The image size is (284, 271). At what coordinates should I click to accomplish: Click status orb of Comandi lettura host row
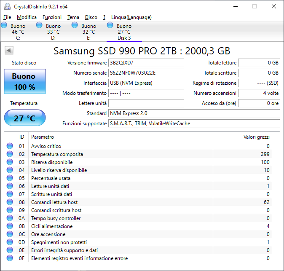(10, 202)
